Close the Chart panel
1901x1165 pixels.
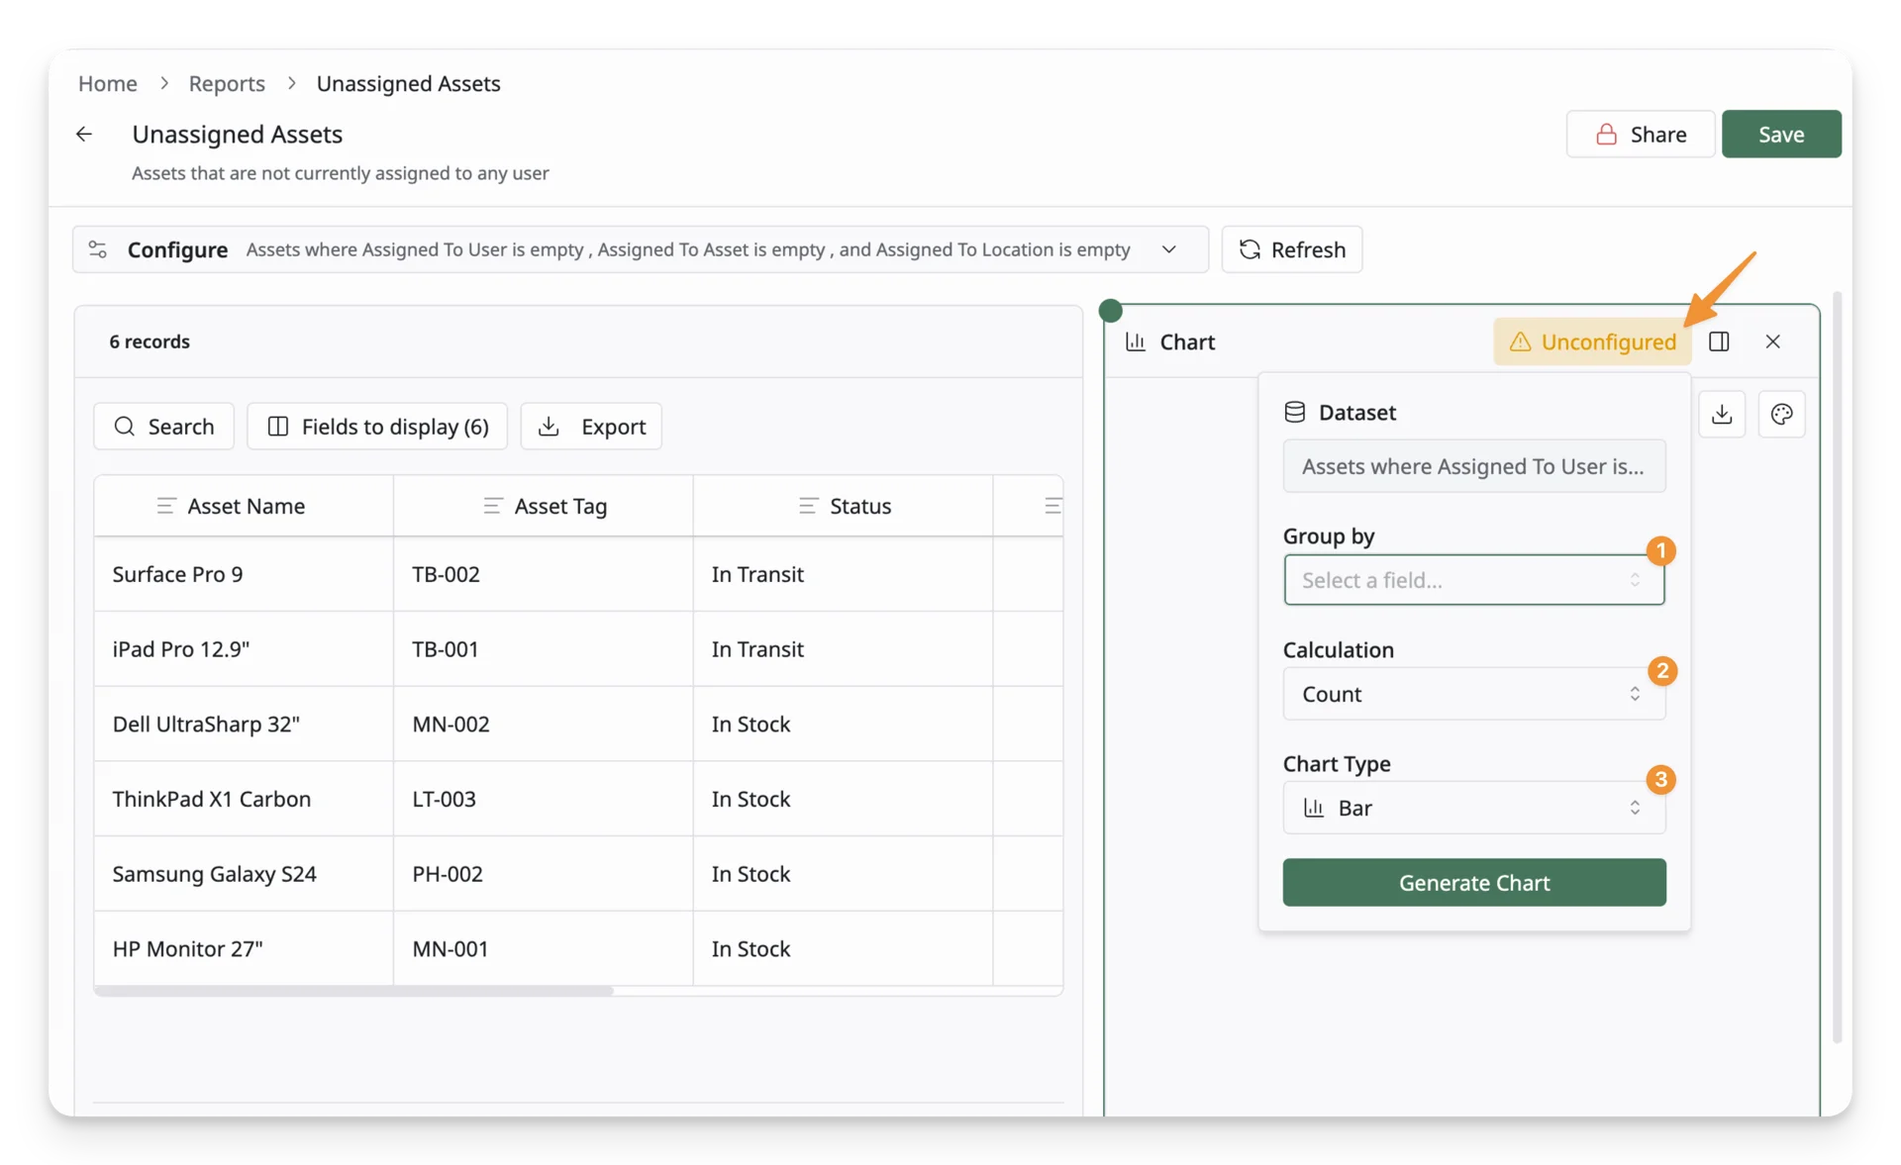click(1772, 341)
